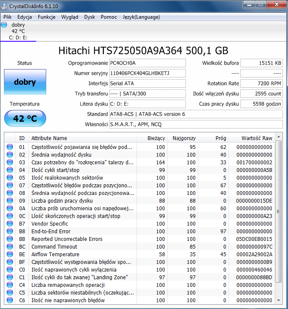
Task: Click the Oprogramowanie field PC4OCH0A
Action: pyautogui.click(x=148, y=63)
